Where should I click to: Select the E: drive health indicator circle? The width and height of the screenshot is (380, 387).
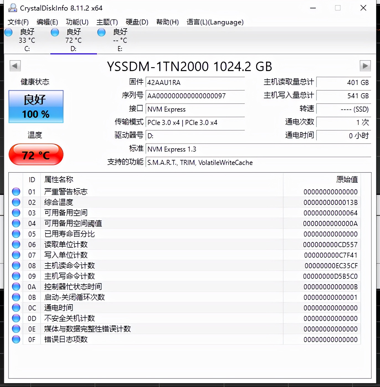[x=101, y=32]
